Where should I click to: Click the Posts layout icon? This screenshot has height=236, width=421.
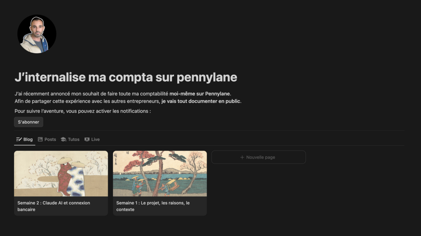40,139
